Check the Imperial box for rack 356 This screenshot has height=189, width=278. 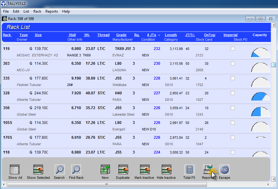coord(233,108)
